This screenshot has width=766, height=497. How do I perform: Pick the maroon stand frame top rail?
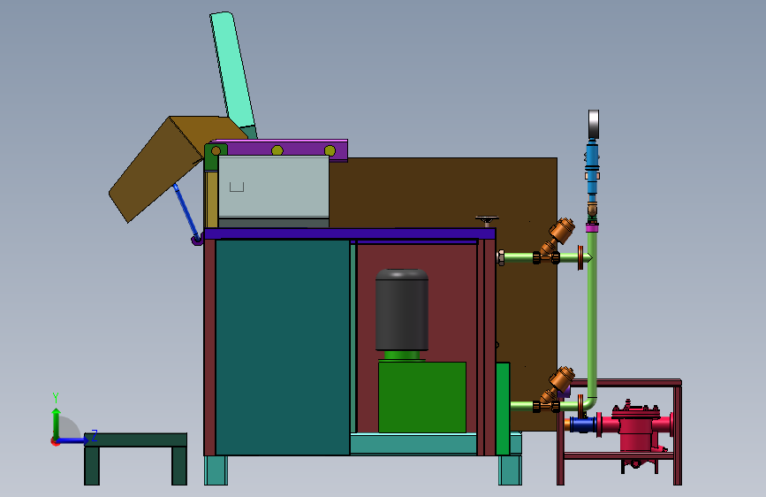pyautogui.click(x=626, y=383)
